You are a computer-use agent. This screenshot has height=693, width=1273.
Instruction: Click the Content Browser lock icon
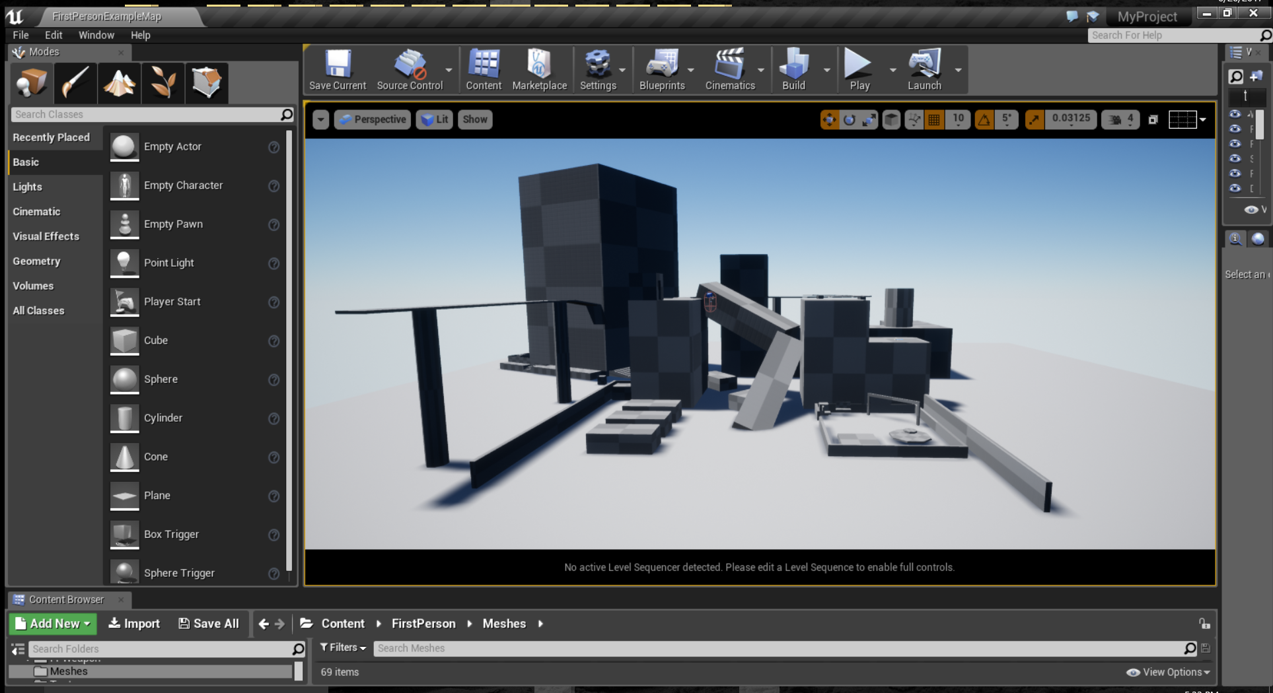click(1204, 624)
